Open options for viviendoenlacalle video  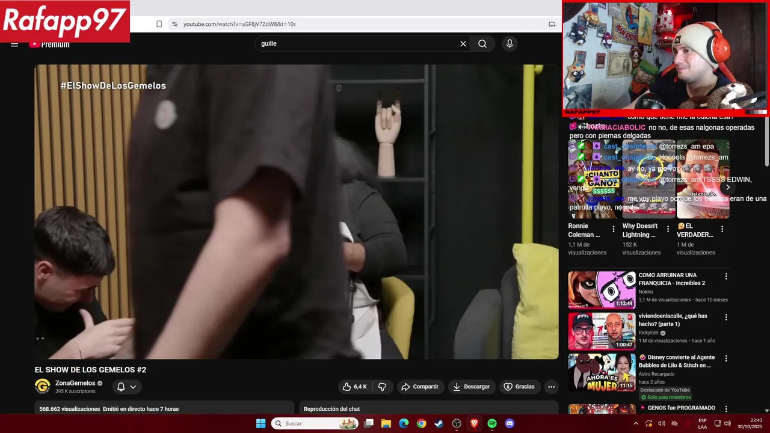point(726,317)
